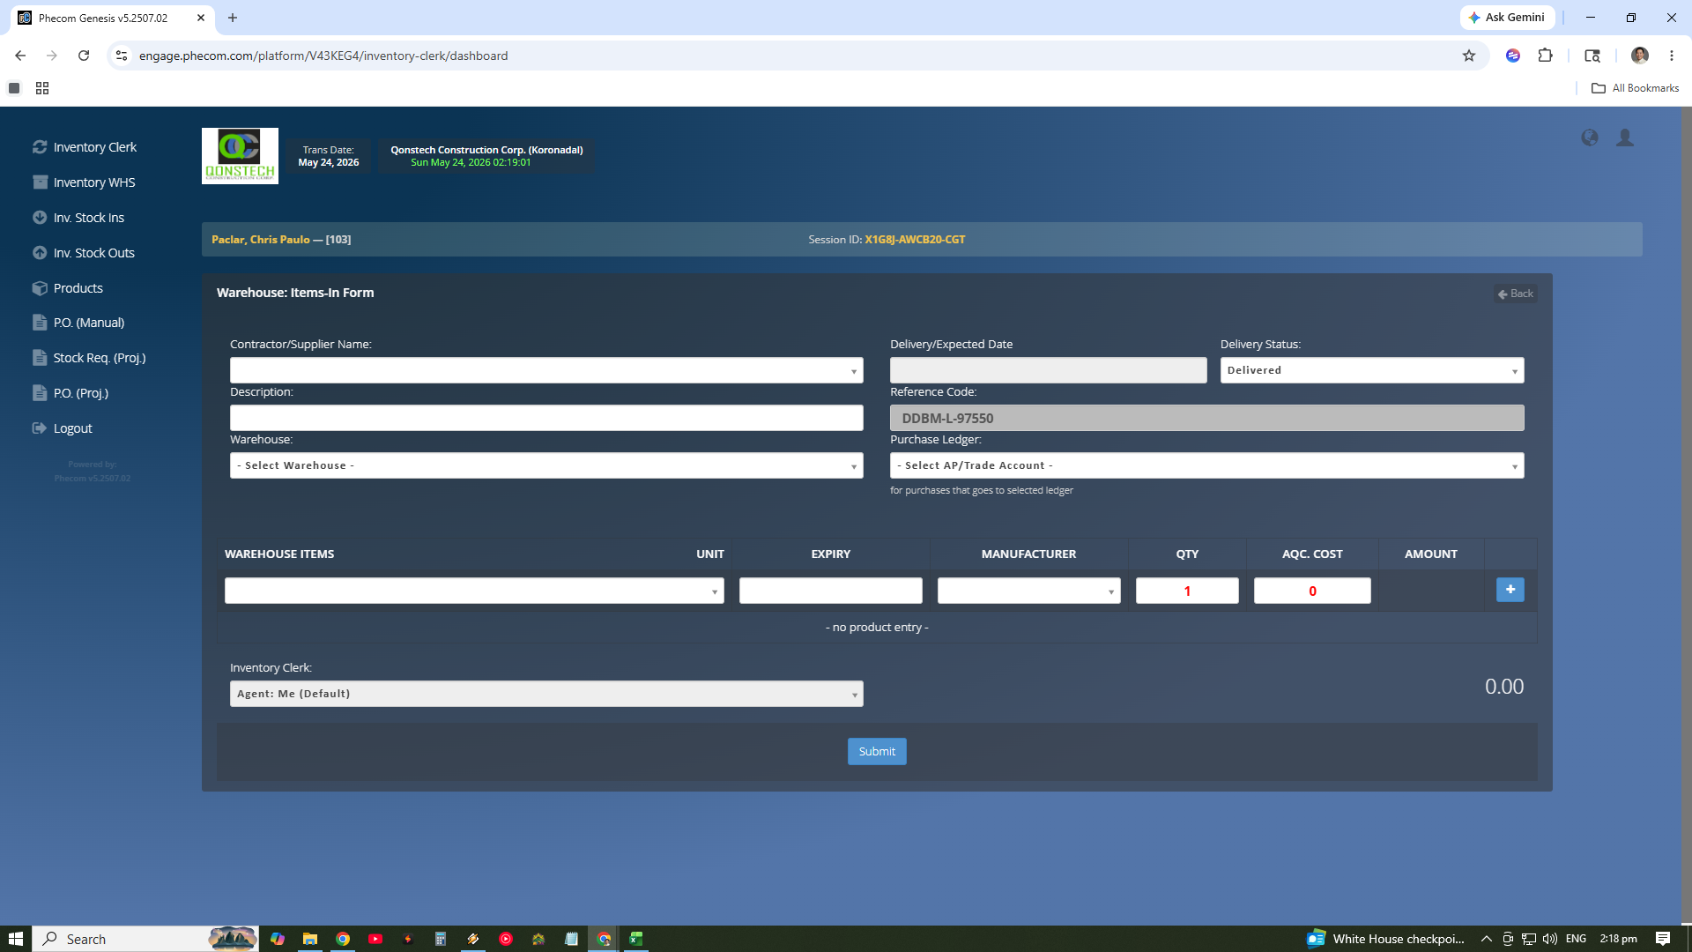Image resolution: width=1692 pixels, height=952 pixels.
Task: Click the AQC. Cost field showing 0
Action: pyautogui.click(x=1312, y=591)
